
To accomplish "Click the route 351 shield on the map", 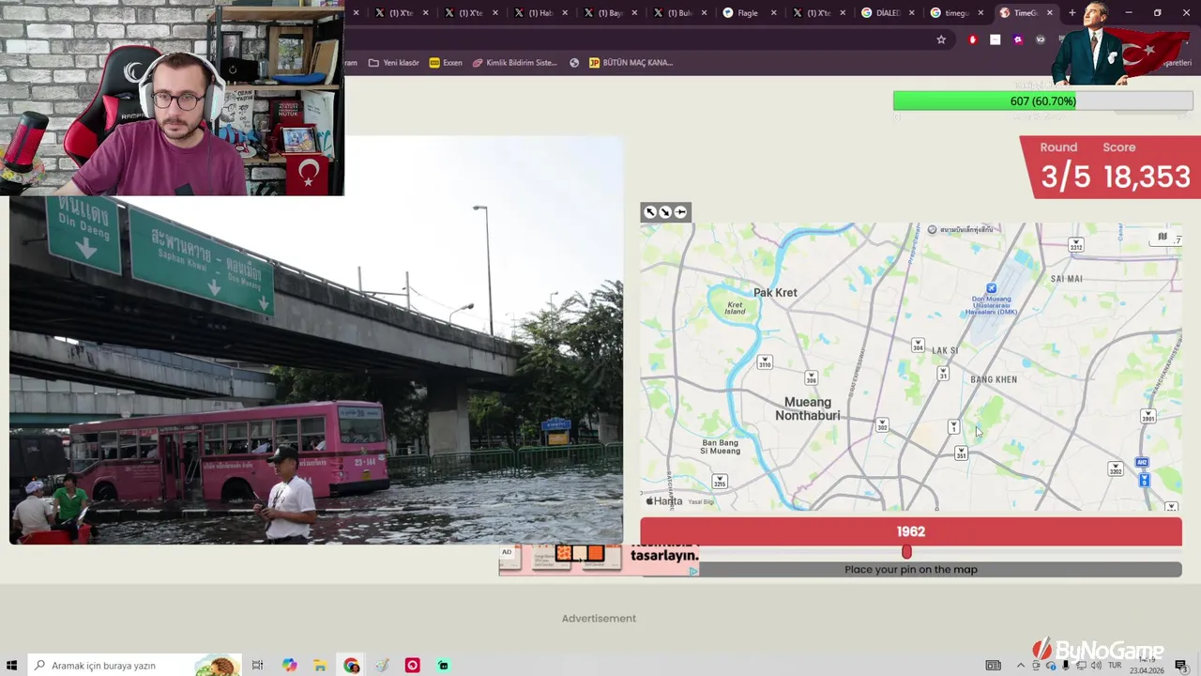I will (961, 453).
